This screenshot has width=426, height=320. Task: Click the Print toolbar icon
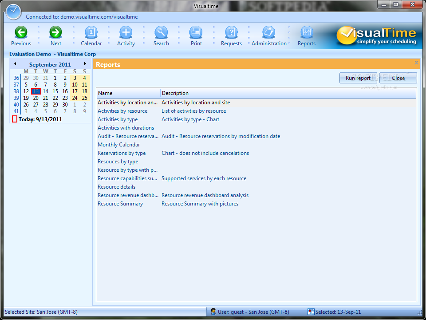196,32
